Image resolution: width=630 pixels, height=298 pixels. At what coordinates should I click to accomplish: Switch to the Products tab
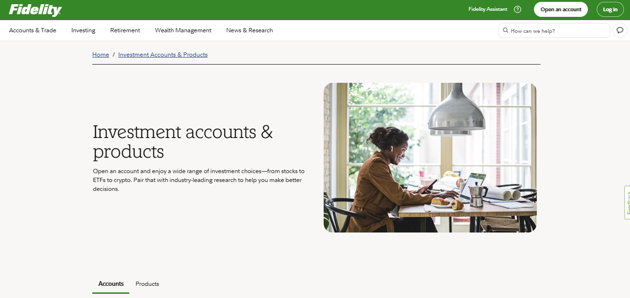pos(147,284)
